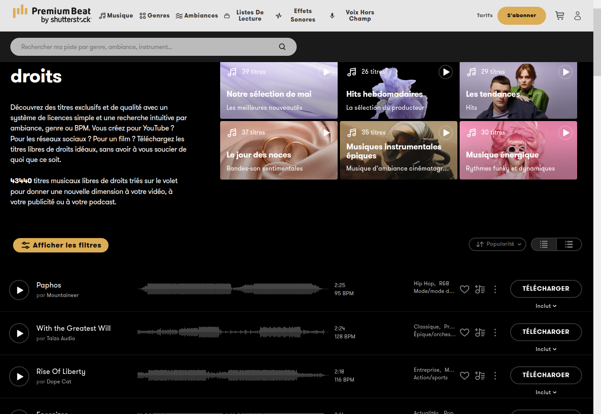Favorite the track Paphos with heart icon

(465, 289)
